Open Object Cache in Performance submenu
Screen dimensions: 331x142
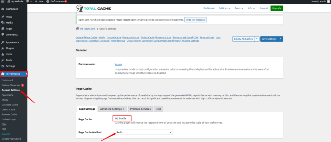pos(8,109)
